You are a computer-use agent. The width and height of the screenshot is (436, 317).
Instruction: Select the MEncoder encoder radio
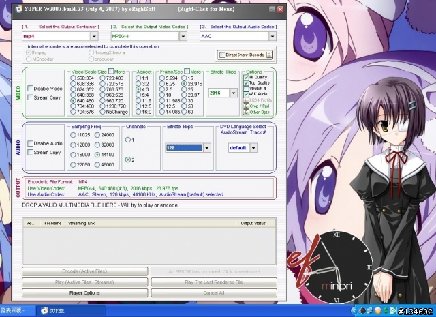click(x=29, y=59)
